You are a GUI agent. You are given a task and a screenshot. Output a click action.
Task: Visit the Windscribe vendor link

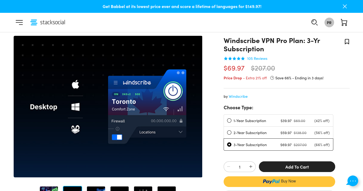click(238, 96)
